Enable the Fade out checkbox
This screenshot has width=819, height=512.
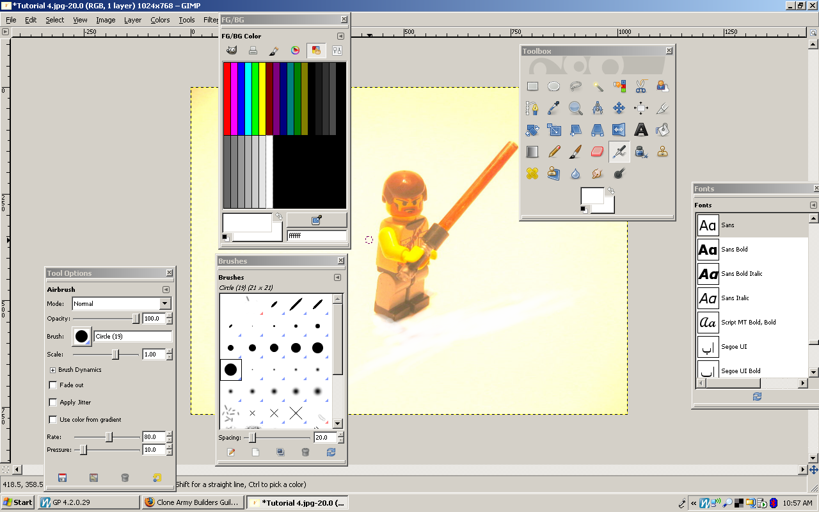click(53, 385)
